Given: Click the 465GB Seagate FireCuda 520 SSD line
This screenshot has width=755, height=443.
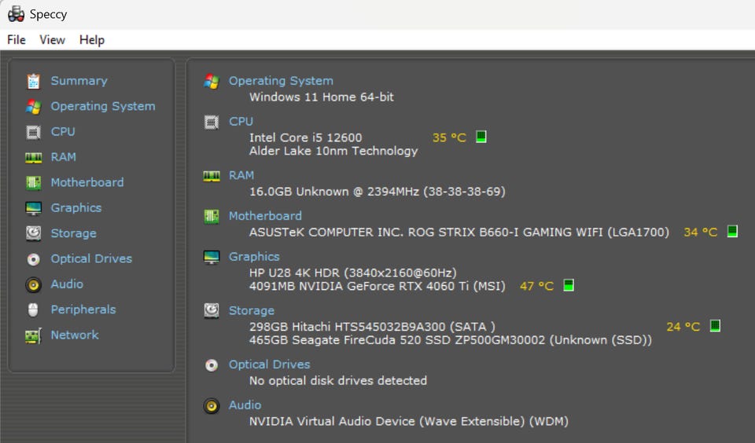Looking at the screenshot, I should point(450,340).
